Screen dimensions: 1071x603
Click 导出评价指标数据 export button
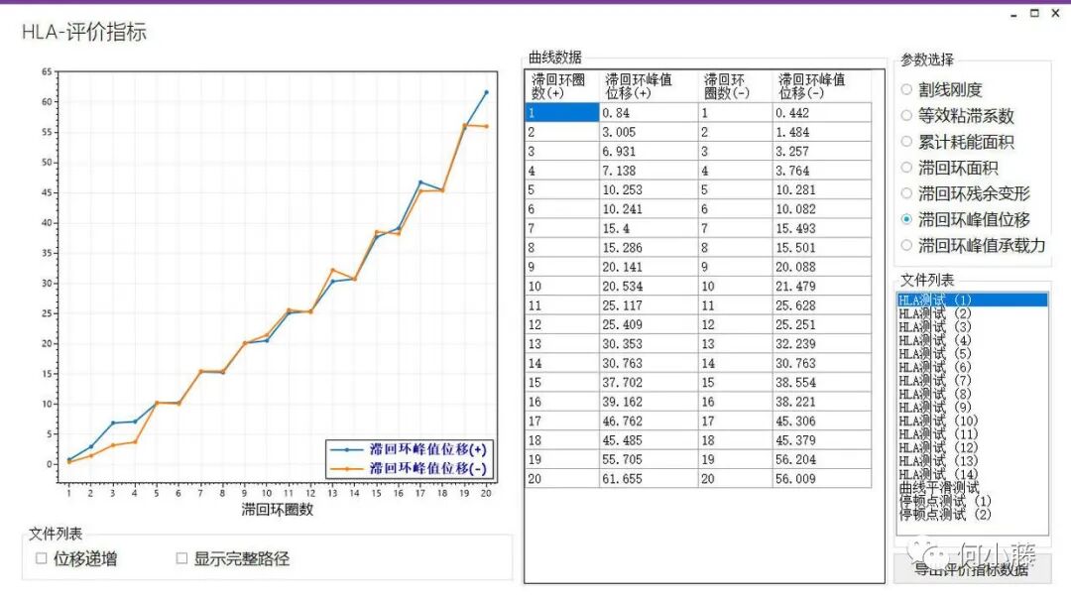coord(972,569)
